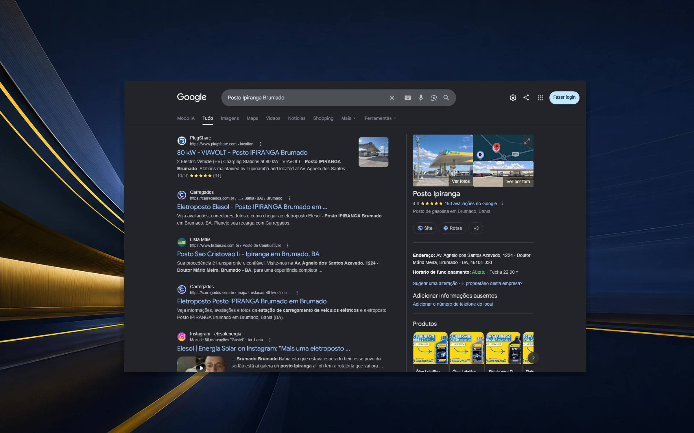Click the share icon in the header
The height and width of the screenshot is (433, 694).
pyautogui.click(x=526, y=98)
